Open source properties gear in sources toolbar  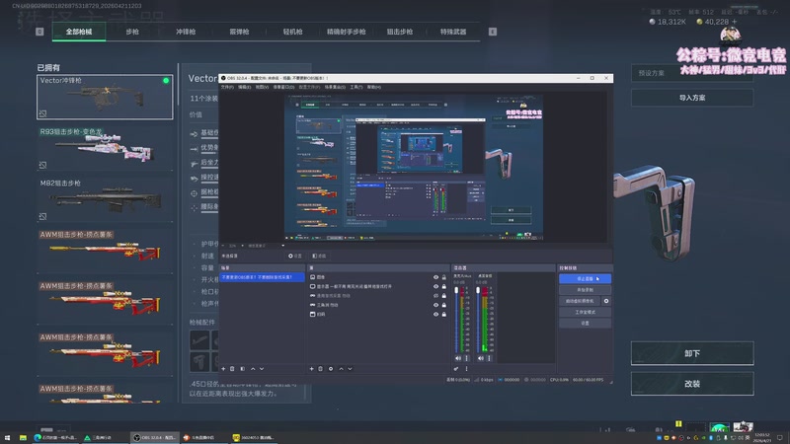tap(331, 369)
